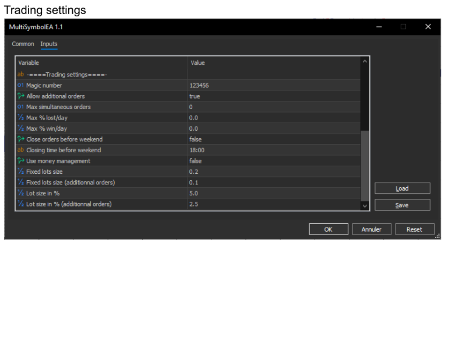Viewport: 466px width, 350px height.
Task: Click icon beside Fixed lots size (additionnal orders)
Action: 20,182
